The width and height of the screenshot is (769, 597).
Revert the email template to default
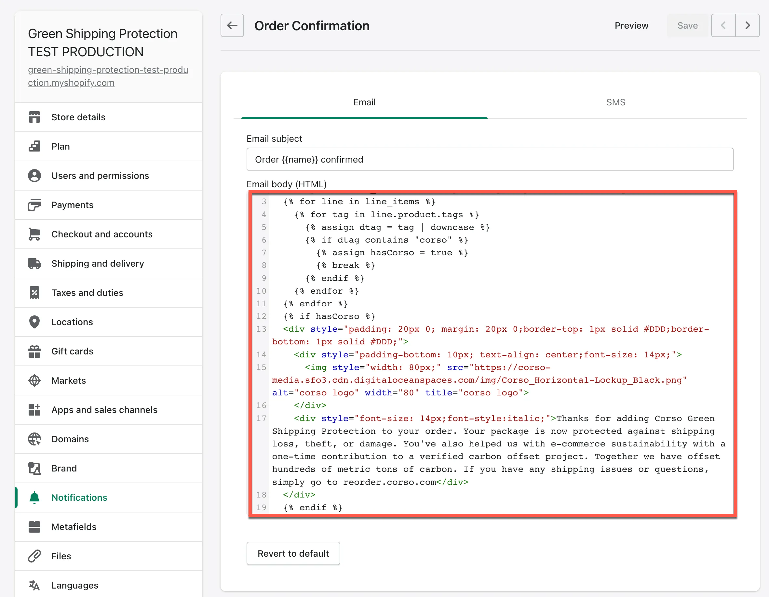293,553
